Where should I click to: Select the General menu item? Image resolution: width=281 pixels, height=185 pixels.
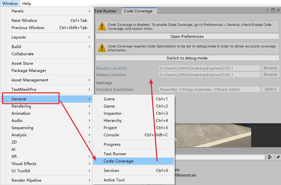[47, 99]
